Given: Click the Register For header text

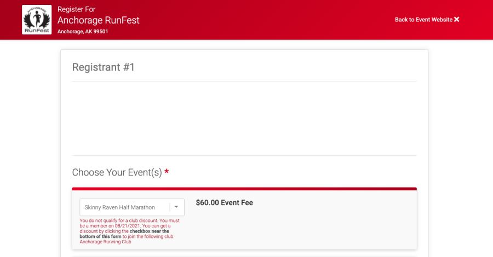Looking at the screenshot, I should click(x=76, y=9).
